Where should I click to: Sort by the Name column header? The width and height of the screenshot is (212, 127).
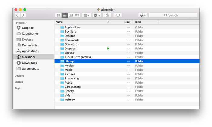tap(83, 22)
